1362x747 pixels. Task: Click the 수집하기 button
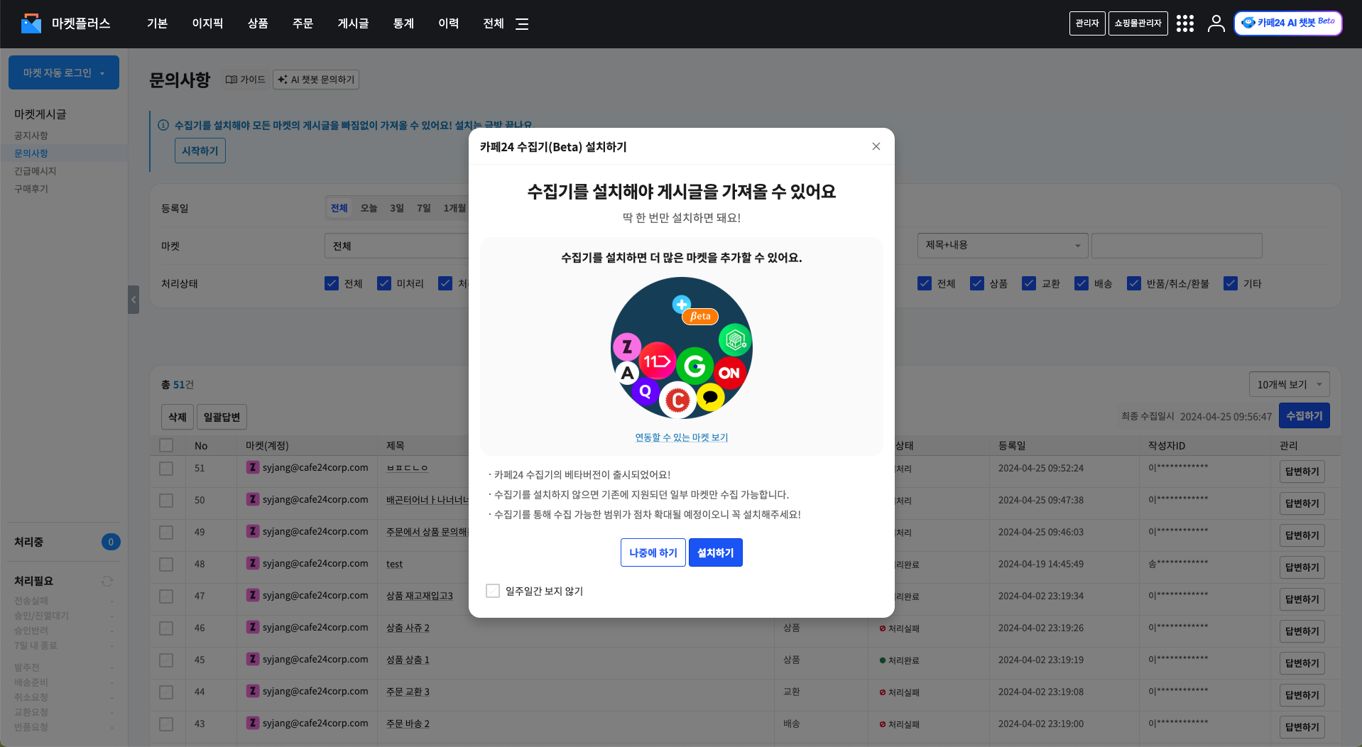pos(1304,415)
